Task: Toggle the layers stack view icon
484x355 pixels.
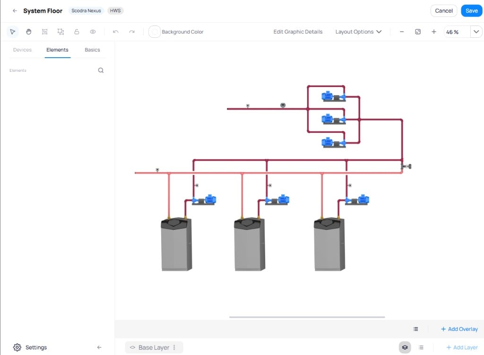Action: 405,347
